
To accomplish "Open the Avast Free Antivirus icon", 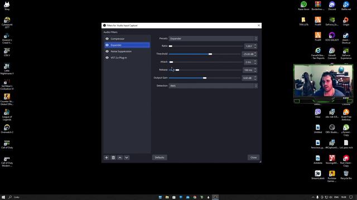I will pos(346,115).
